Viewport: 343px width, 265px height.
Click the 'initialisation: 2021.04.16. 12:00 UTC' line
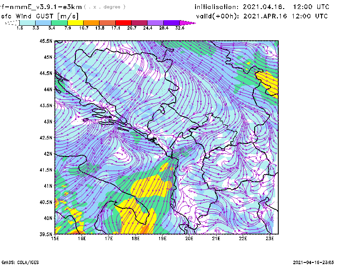pos(262,7)
